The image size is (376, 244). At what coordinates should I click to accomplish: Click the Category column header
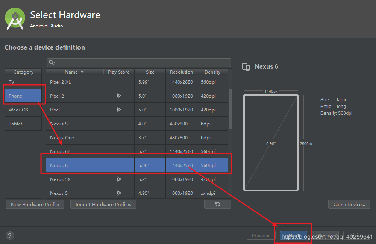click(23, 72)
